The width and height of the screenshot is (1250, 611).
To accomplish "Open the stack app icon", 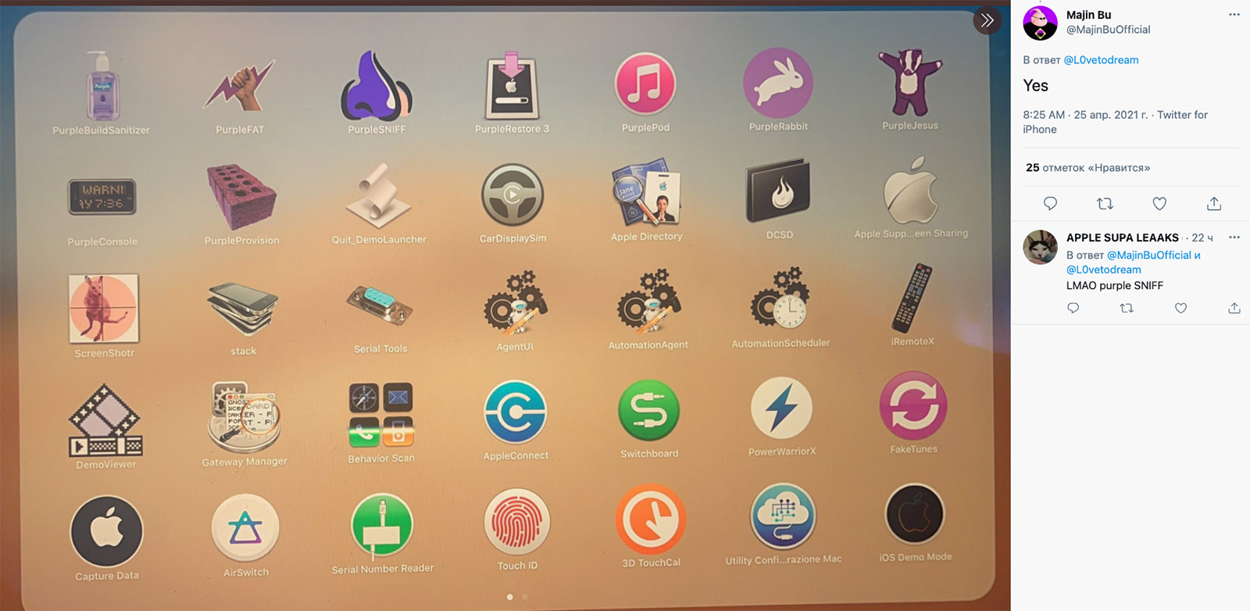I will 243,309.
